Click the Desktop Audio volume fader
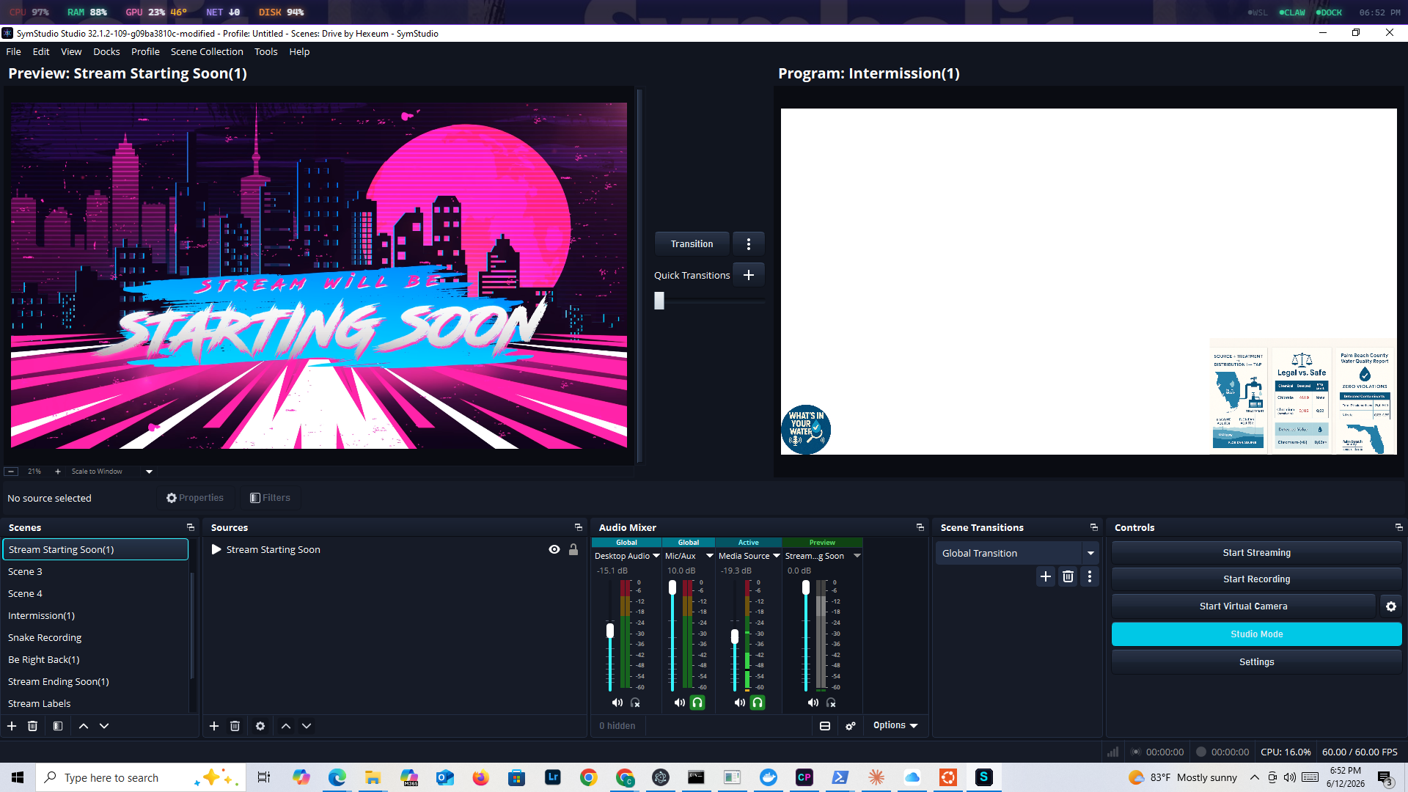The width and height of the screenshot is (1408, 792). [609, 631]
